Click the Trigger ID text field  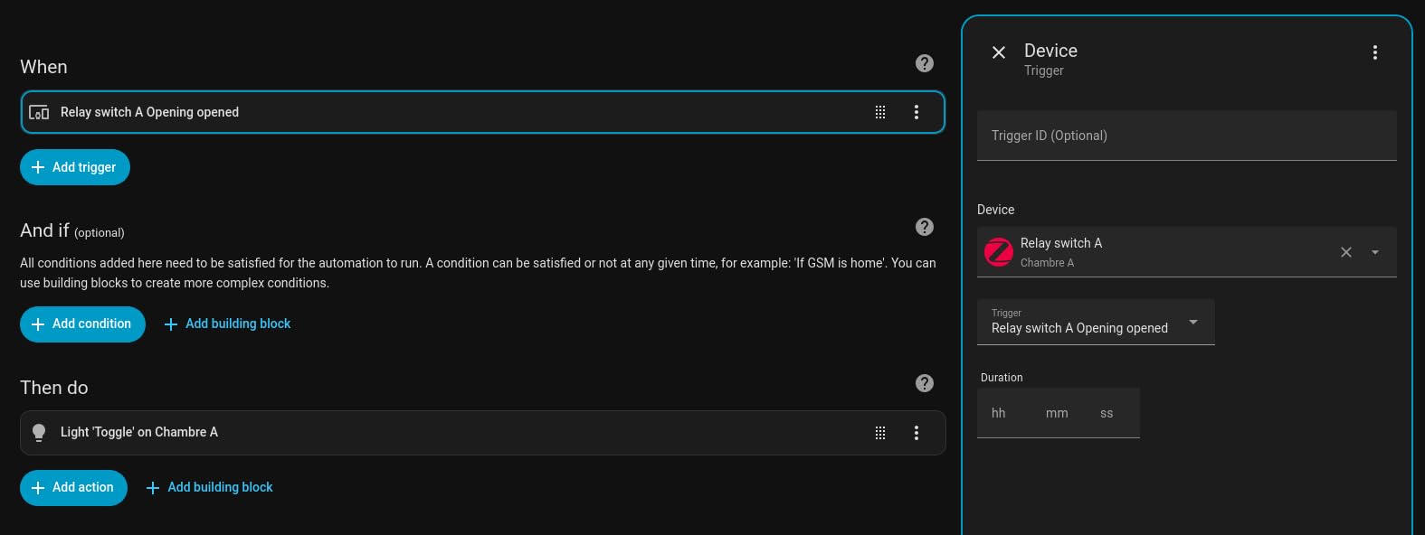coord(1186,136)
